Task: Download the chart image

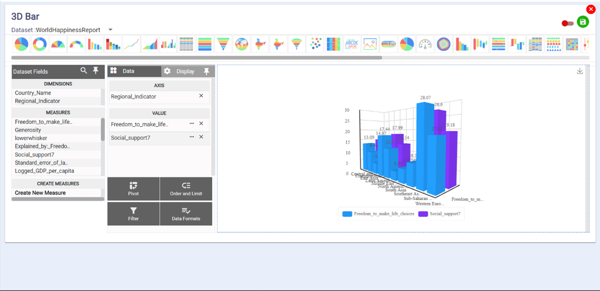Action: 580,71
